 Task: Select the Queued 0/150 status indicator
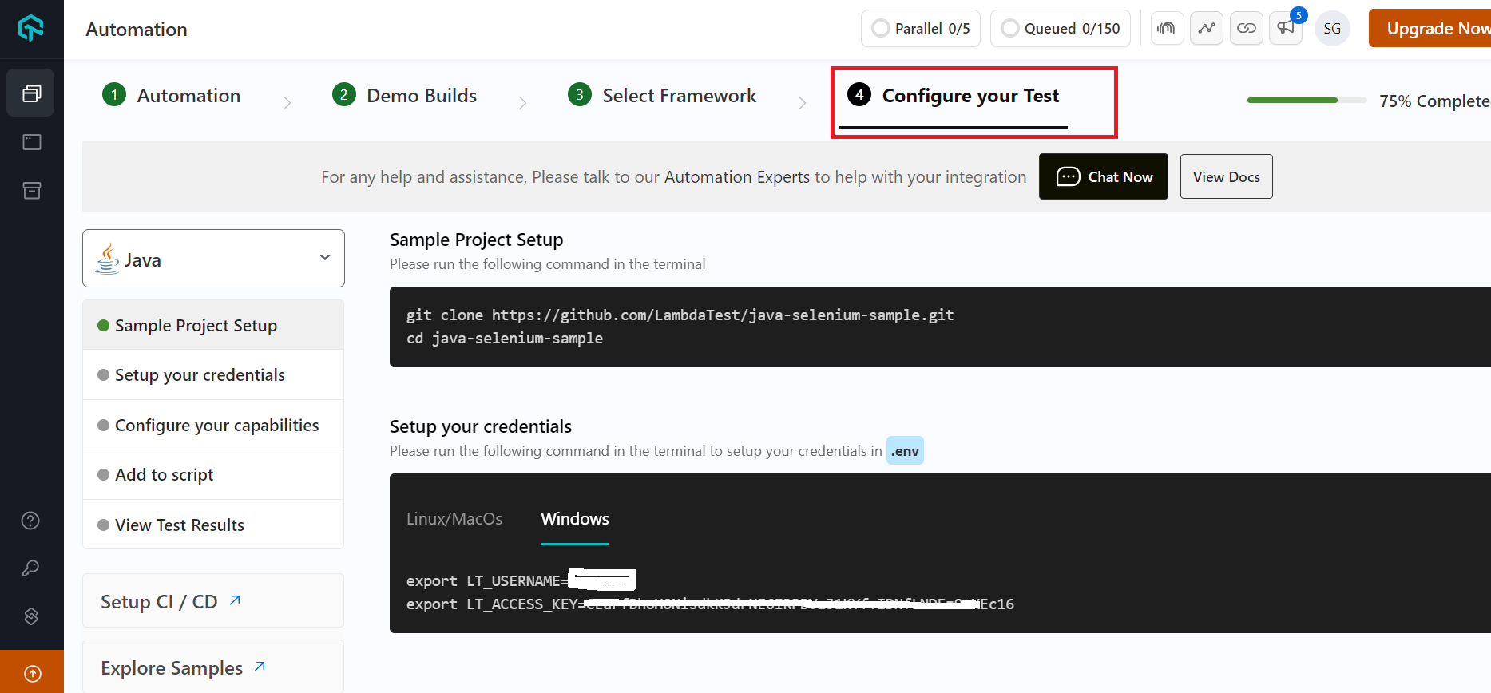coord(1060,28)
